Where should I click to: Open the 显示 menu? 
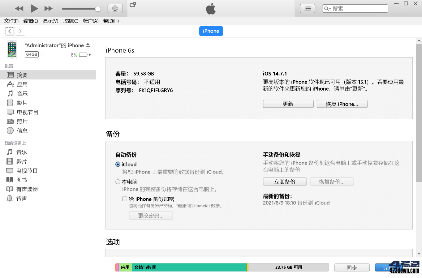pos(50,21)
